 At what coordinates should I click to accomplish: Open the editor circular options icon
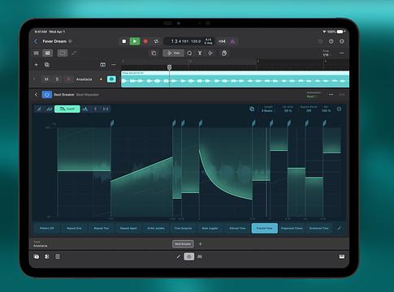pyautogui.click(x=339, y=109)
